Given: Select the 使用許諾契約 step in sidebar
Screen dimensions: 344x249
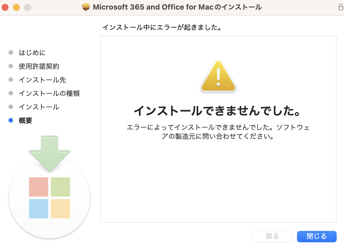Looking at the screenshot, I should point(39,66).
